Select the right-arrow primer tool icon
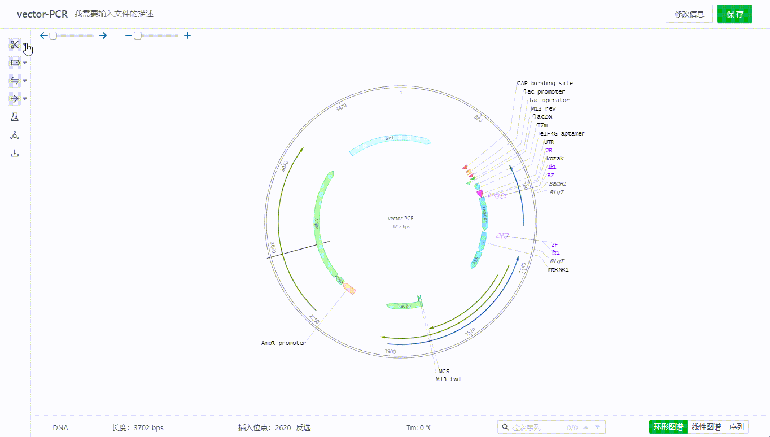Screen dimensions: 770x437 [14, 99]
